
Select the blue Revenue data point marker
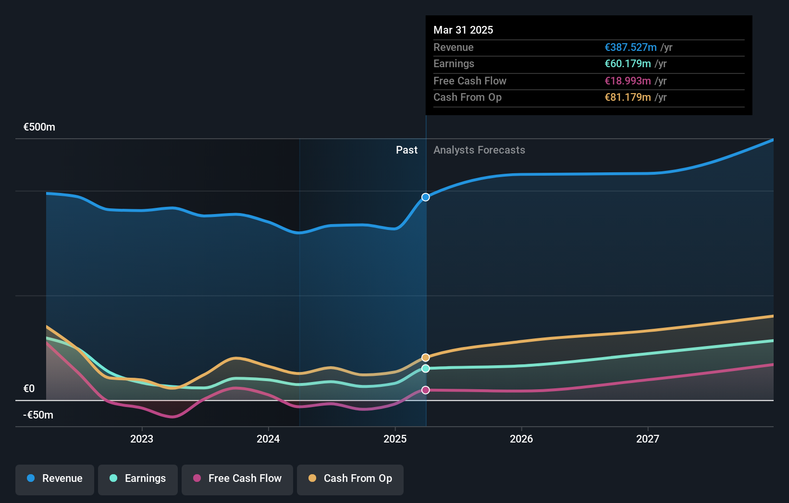pos(425,197)
